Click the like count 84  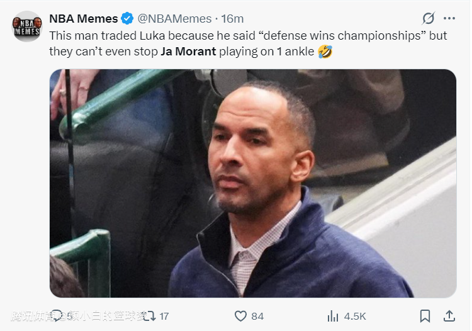[257, 316]
